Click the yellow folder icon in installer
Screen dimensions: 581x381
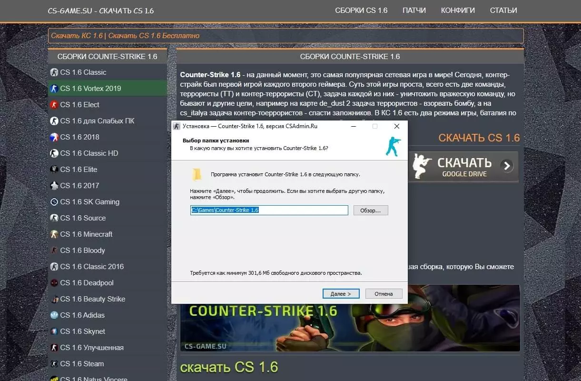tap(197, 175)
